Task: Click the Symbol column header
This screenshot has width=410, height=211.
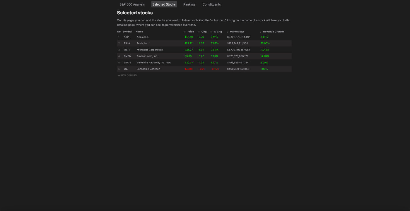Action: pyautogui.click(x=127, y=32)
